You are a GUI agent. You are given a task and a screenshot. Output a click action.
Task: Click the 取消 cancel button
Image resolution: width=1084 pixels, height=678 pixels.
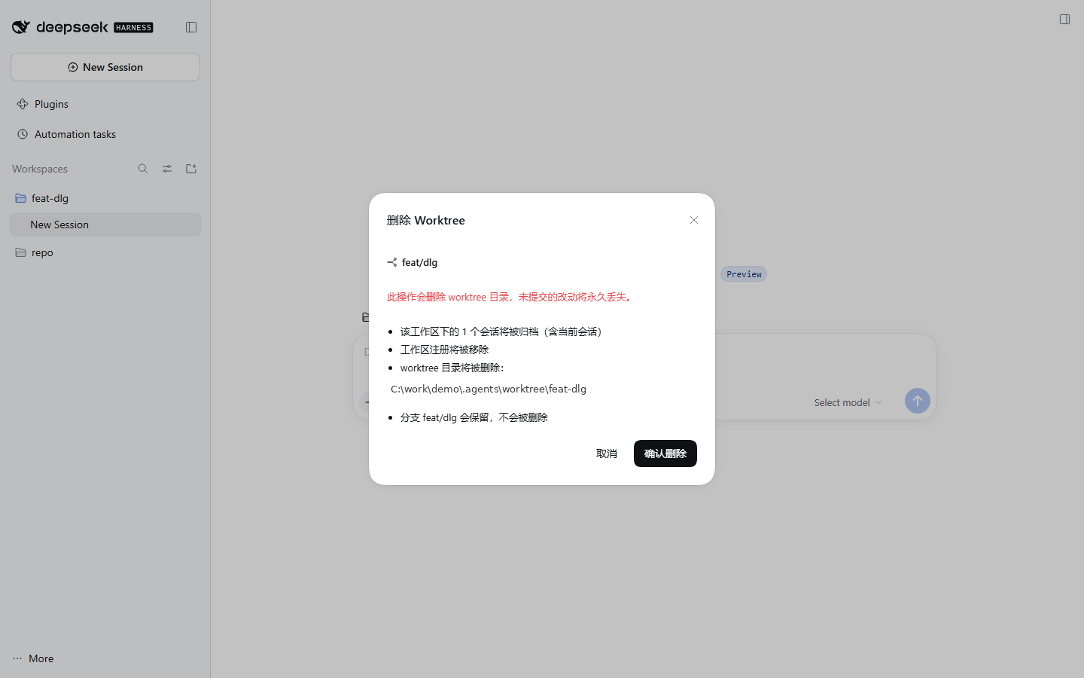[x=607, y=454]
